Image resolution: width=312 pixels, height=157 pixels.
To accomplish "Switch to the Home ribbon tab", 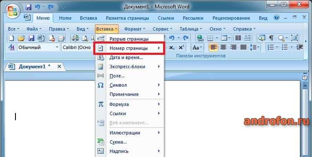I will (x=65, y=18).
